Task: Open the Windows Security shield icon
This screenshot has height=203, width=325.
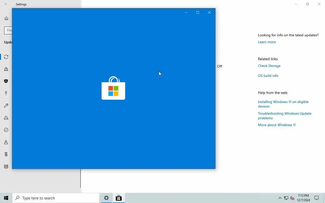Action: pos(6,81)
